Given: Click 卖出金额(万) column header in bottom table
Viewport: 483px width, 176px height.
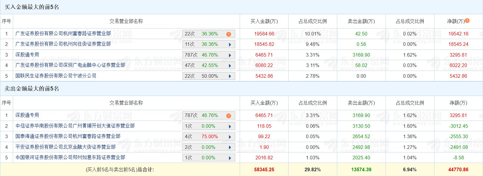Looking at the screenshot, I should click(361, 103).
